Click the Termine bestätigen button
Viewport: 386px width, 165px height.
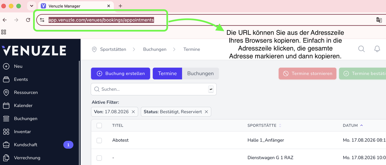pyautogui.click(x=363, y=73)
